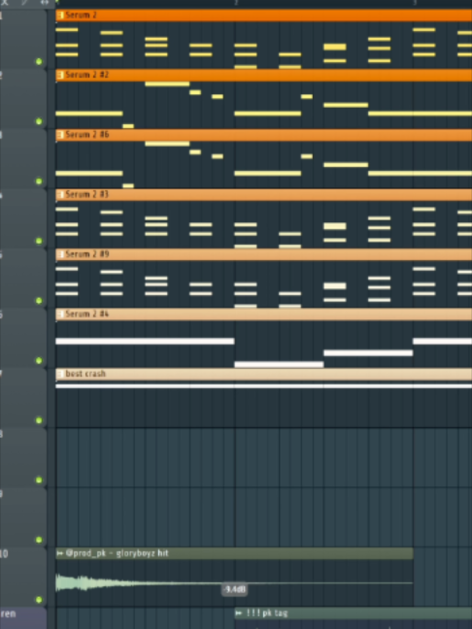Click the pk tag audio clip icon

click(x=239, y=613)
